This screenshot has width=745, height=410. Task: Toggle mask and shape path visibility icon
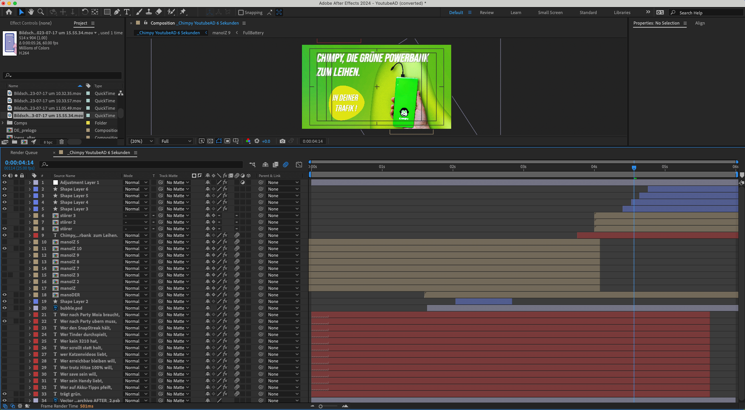(219, 141)
